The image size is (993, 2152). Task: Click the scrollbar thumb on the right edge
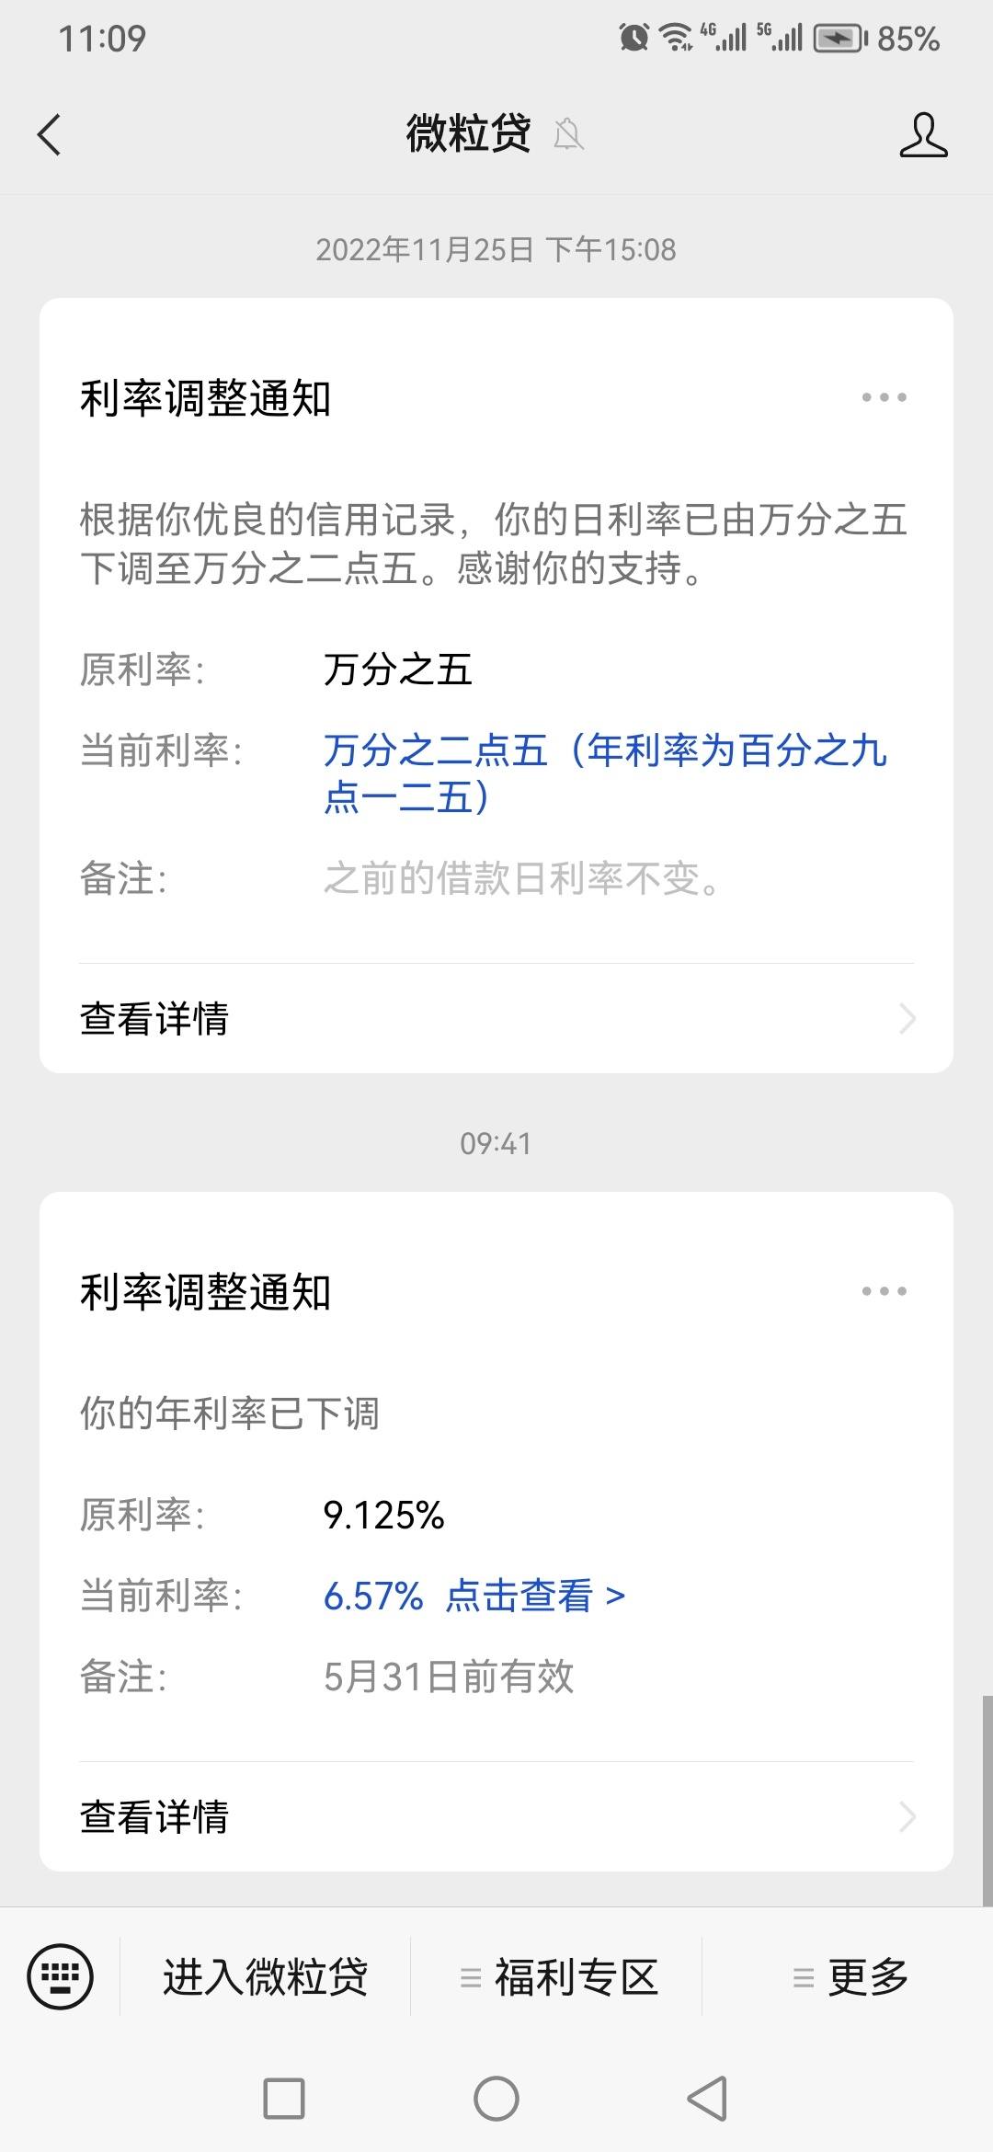pyautogui.click(x=987, y=1801)
